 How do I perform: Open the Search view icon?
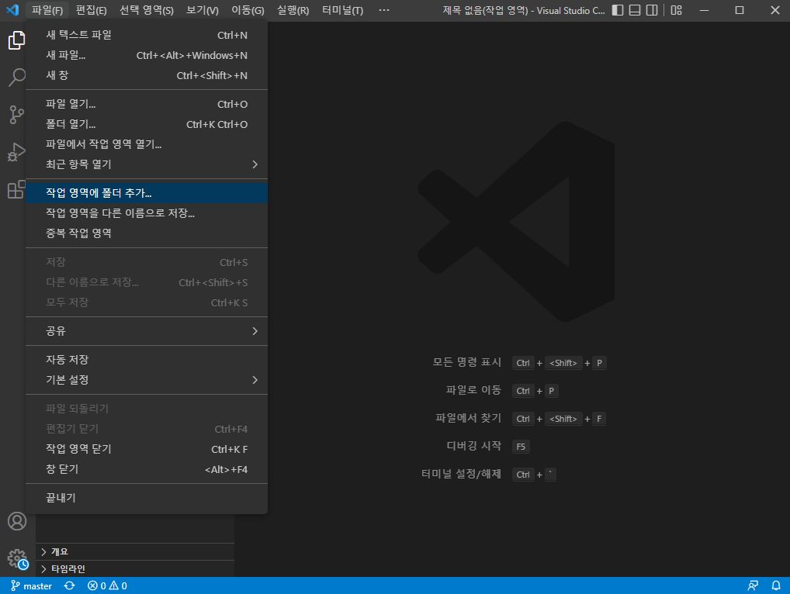(16, 78)
